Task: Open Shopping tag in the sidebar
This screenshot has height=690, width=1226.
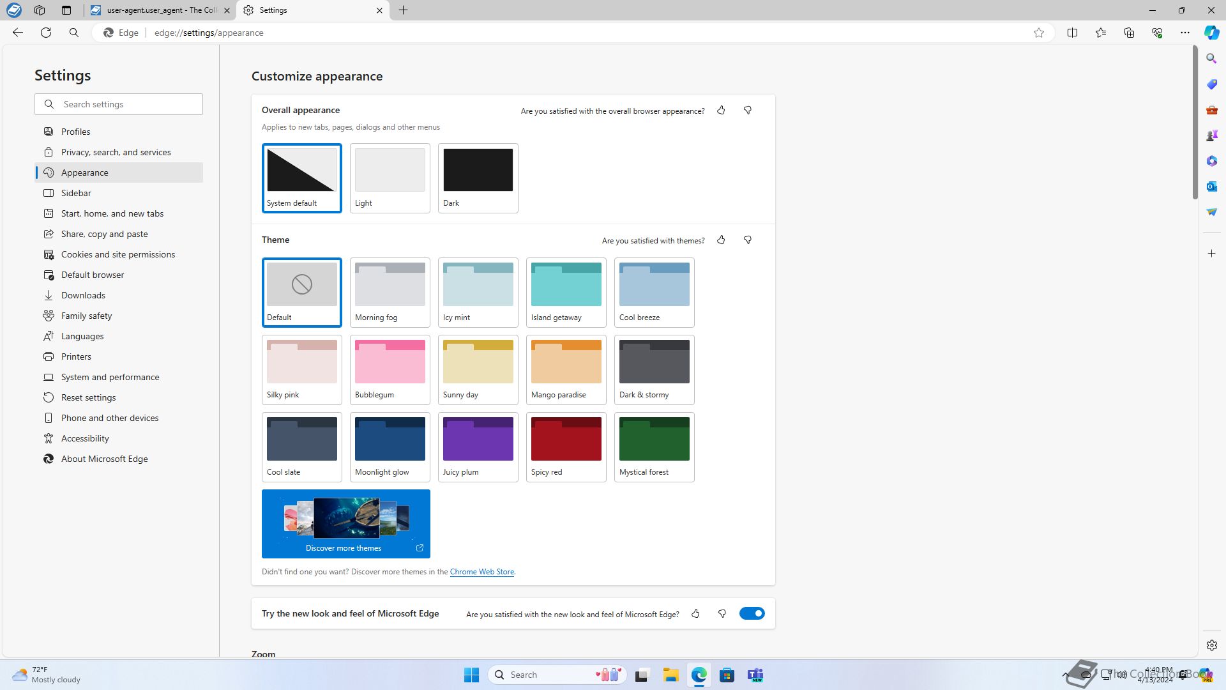Action: [x=1211, y=84]
